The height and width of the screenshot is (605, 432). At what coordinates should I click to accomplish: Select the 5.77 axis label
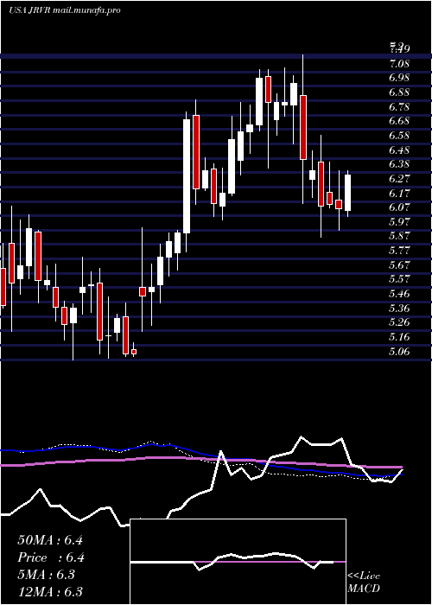pos(399,251)
